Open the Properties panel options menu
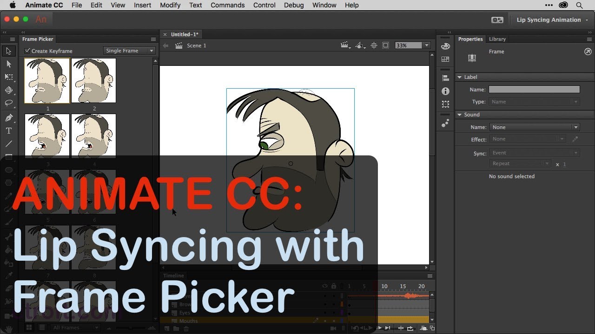The width and height of the screenshot is (595, 334). coord(590,39)
